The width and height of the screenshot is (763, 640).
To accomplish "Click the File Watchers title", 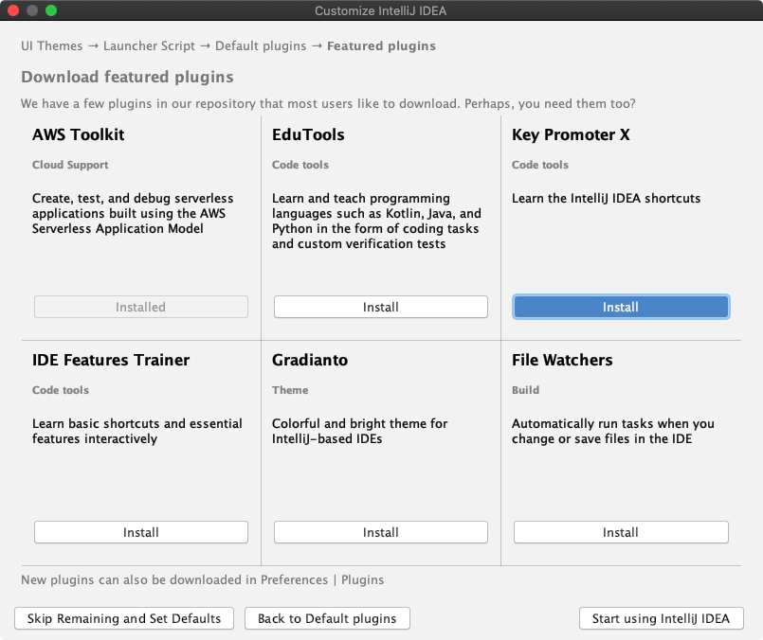I will click(562, 360).
